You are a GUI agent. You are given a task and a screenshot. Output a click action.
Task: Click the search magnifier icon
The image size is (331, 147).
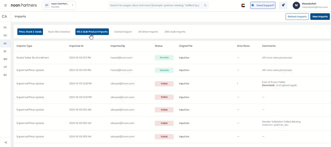click(205, 5)
